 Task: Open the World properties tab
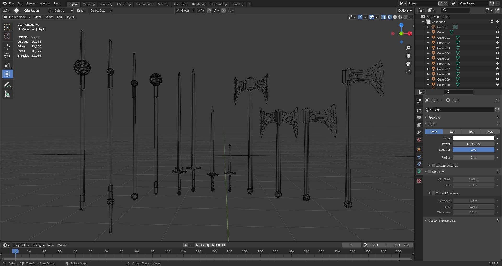point(419,140)
